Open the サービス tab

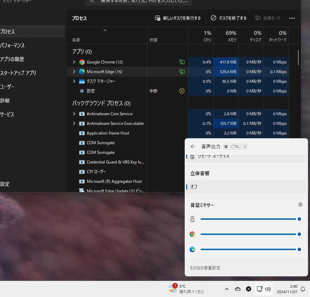pyautogui.click(x=32, y=114)
